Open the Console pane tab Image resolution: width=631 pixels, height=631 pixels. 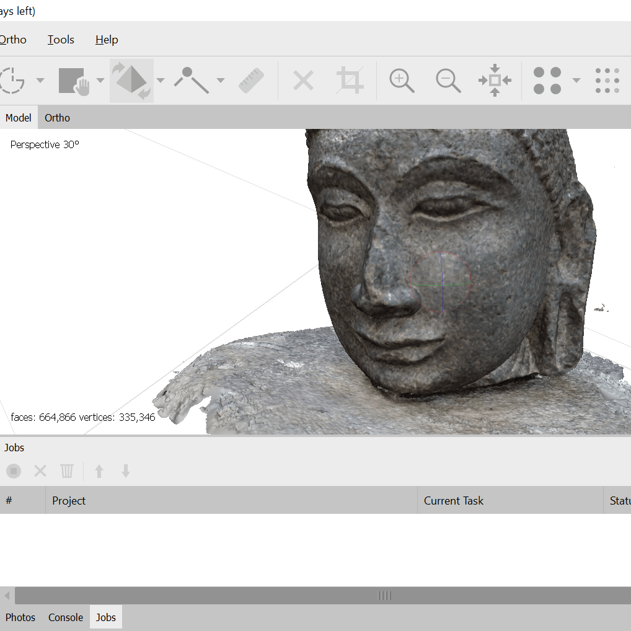point(66,617)
